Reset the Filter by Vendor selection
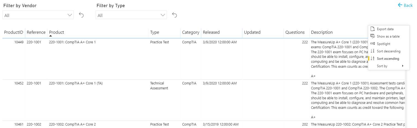417x128 pixels. click(81, 15)
